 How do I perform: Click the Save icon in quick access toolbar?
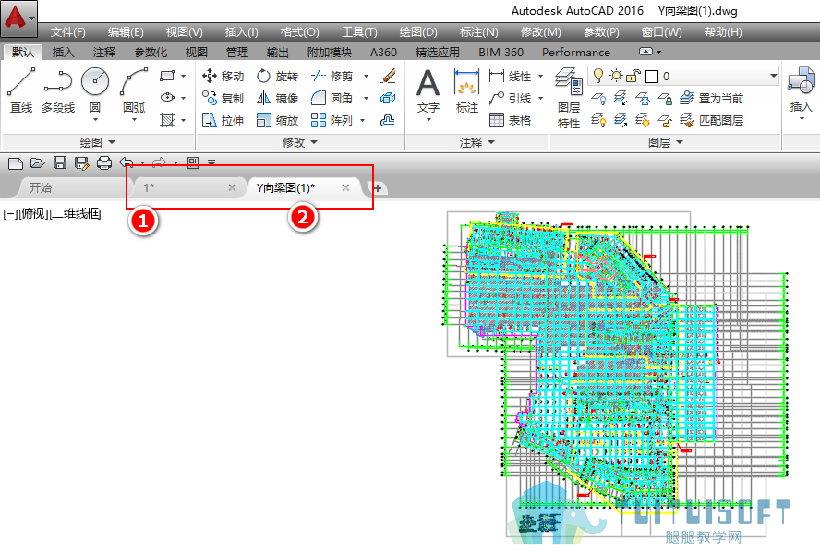(60, 163)
